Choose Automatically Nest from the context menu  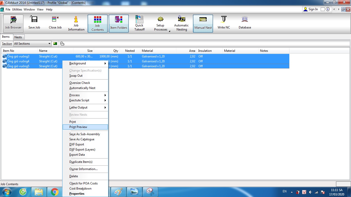tap(85, 88)
